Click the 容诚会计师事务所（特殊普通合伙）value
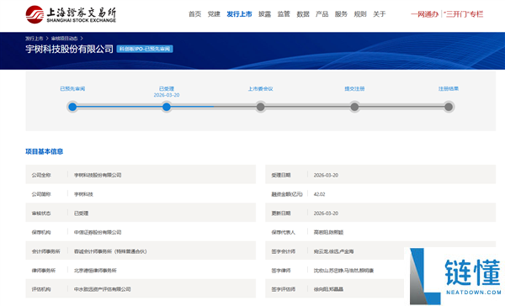 [x=110, y=251]
